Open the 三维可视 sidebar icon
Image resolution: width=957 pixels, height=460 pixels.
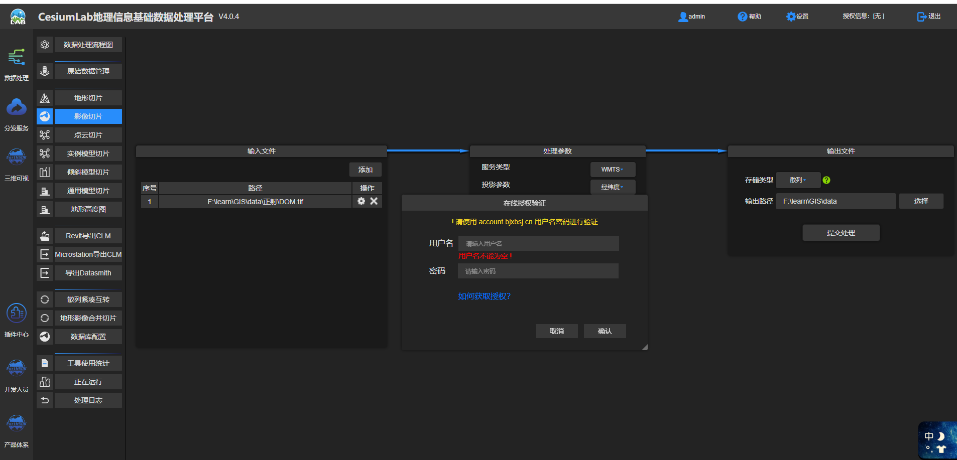tap(17, 157)
